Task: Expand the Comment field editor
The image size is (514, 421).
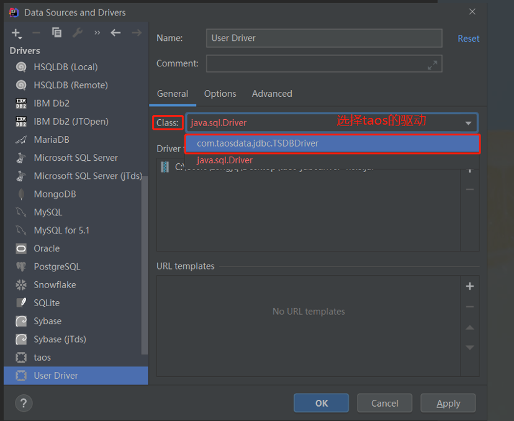Action: [x=433, y=65]
